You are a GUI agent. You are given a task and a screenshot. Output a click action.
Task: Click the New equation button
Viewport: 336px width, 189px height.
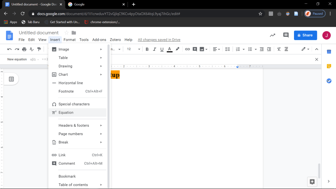17,59
